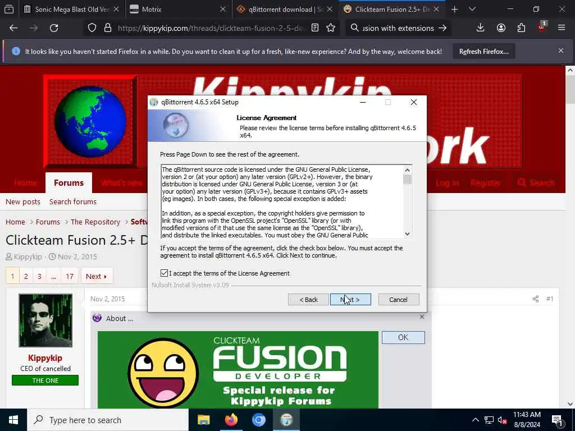Open Firefox from taskbar
This screenshot has height=431, width=575.
pyautogui.click(x=231, y=420)
